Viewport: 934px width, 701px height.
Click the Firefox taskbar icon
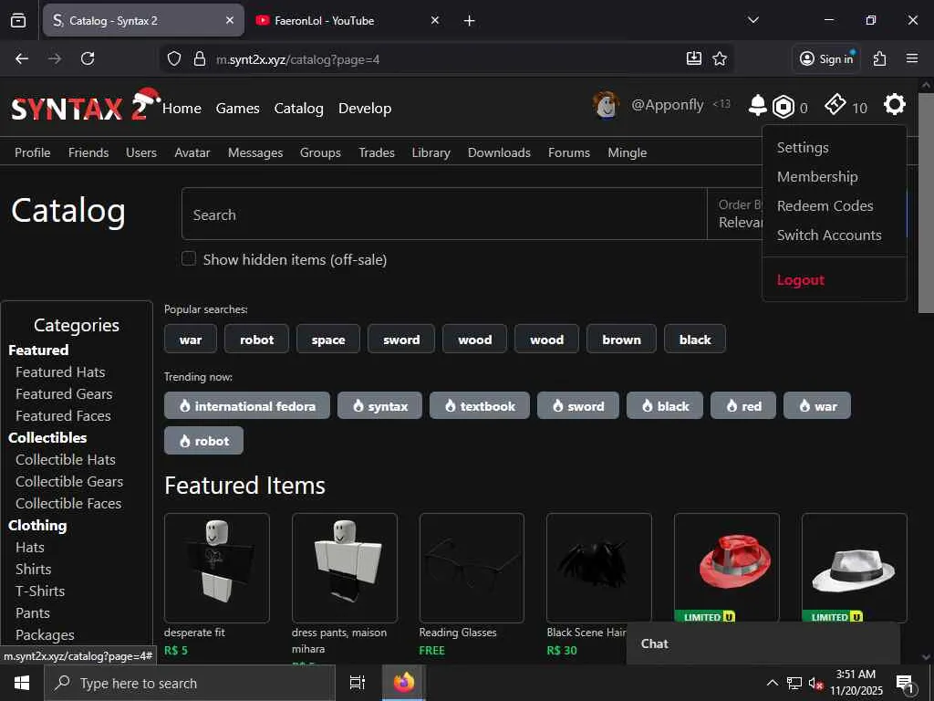click(x=404, y=683)
